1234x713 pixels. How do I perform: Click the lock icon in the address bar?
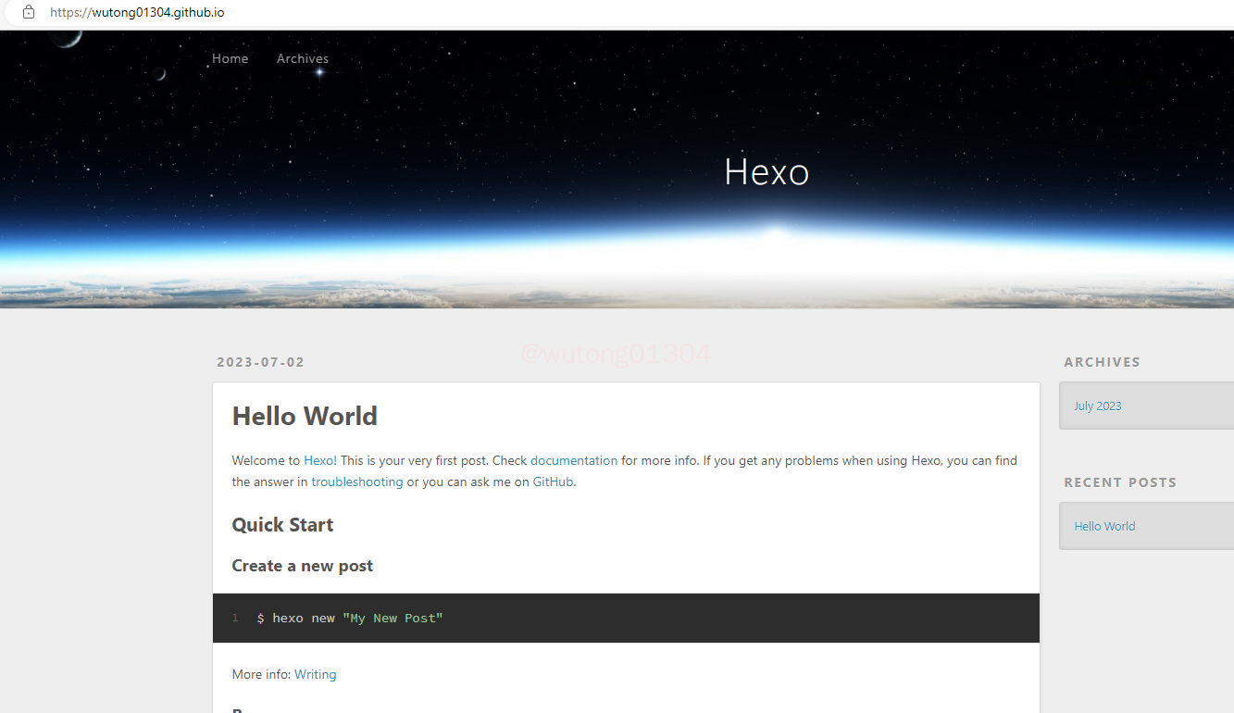pos(29,12)
